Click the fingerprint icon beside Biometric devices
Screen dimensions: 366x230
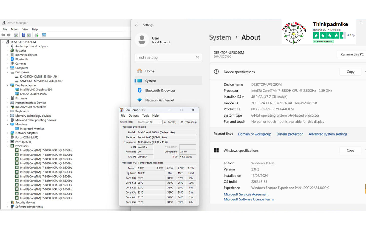pyautogui.click(x=12, y=55)
